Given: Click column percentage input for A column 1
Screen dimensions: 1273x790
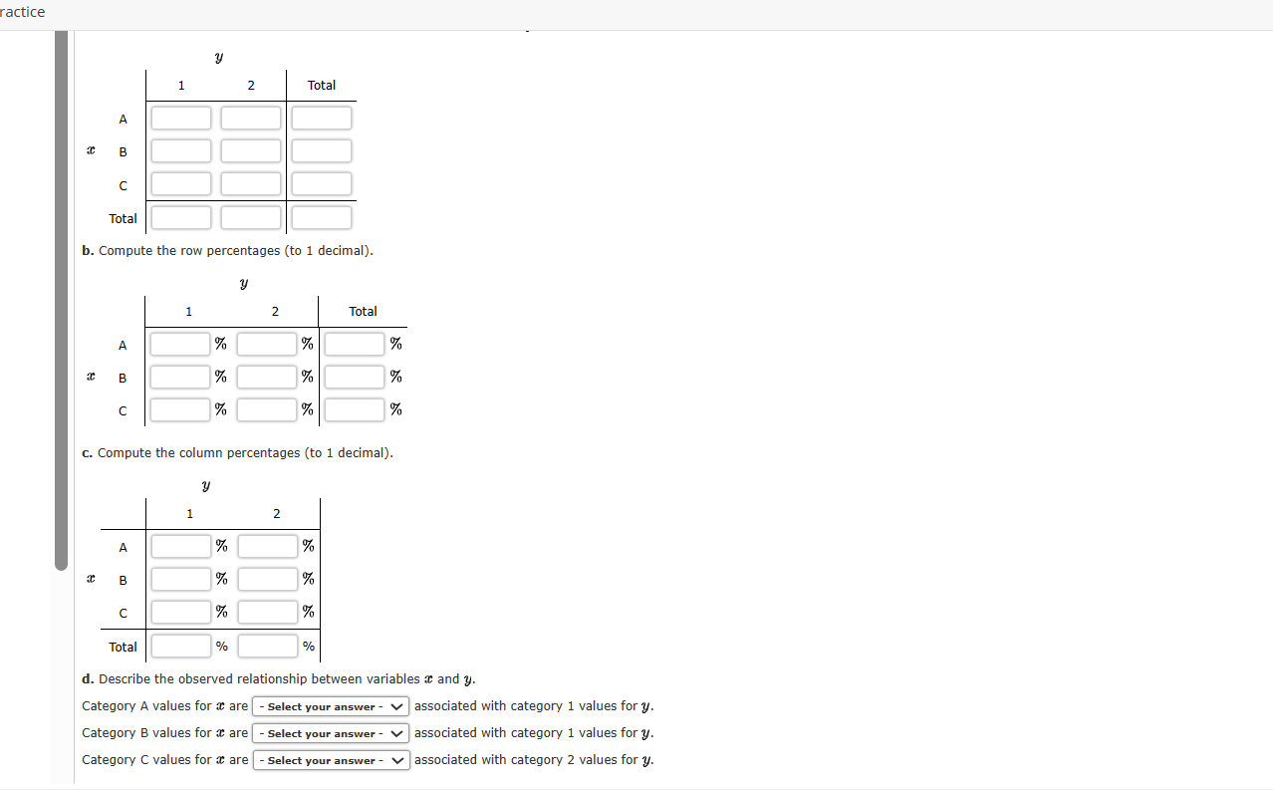Looking at the screenshot, I should (179, 545).
